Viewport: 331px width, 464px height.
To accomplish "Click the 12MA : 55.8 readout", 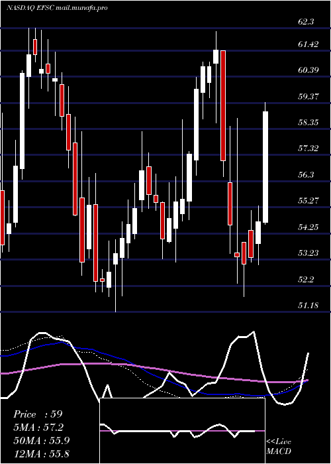I will pos(41,453).
